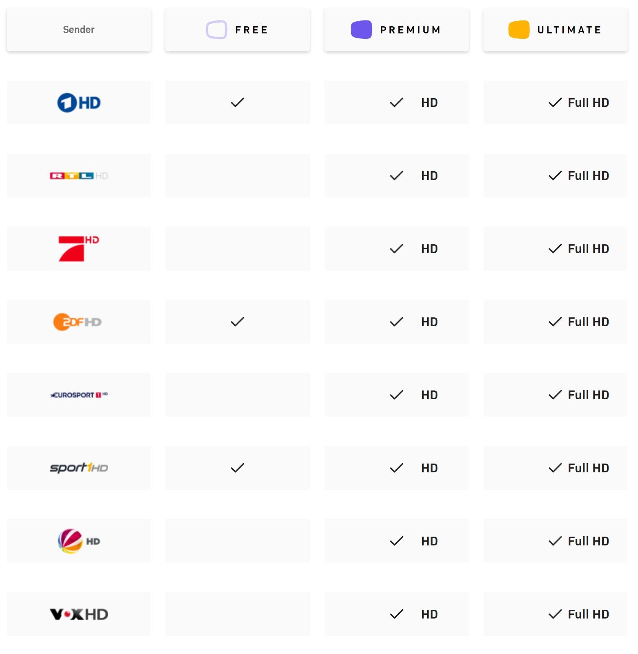Click the Free checkmark for Sport1 HD
Image resolution: width=638 pixels, height=654 pixels.
coord(238,468)
